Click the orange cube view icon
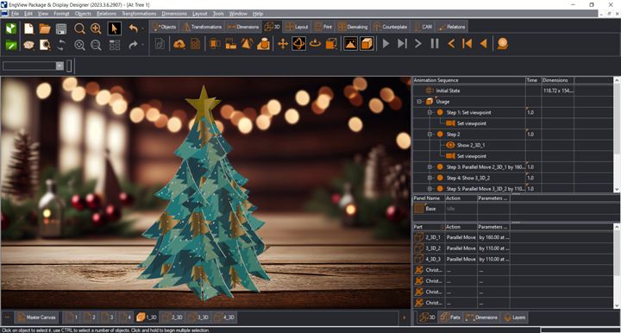Screen dimensions: 621x333 tap(331, 43)
